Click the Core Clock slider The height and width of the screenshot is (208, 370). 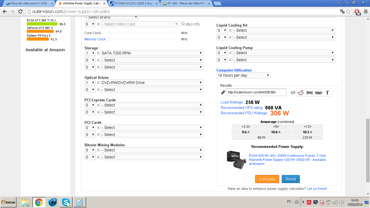click(144, 33)
